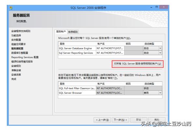Click 错误和使用情况报告 step in sidebar
Image resolution: width=195 pixels, height=130 pixels.
tap(22, 61)
